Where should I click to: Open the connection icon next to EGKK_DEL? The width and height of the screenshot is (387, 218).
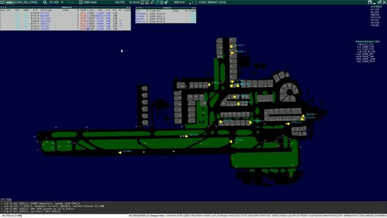click(x=10, y=2)
